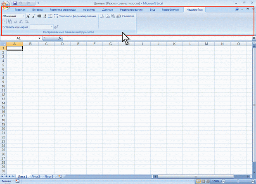Screen dimensions: 256x184
Task: Switch to sheet Лист2
Action: 36,177
